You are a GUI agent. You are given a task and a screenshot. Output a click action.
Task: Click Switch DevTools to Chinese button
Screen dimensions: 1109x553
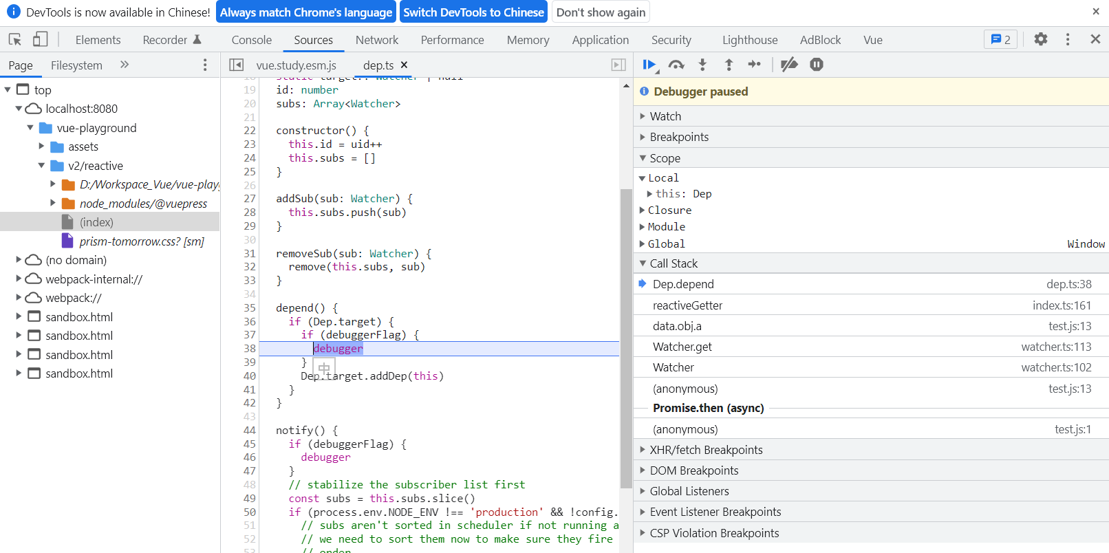pyautogui.click(x=473, y=12)
